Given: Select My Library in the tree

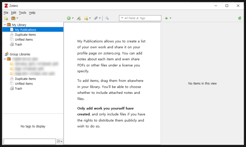Looking at the screenshot, I should pyautogui.click(x=19, y=25).
